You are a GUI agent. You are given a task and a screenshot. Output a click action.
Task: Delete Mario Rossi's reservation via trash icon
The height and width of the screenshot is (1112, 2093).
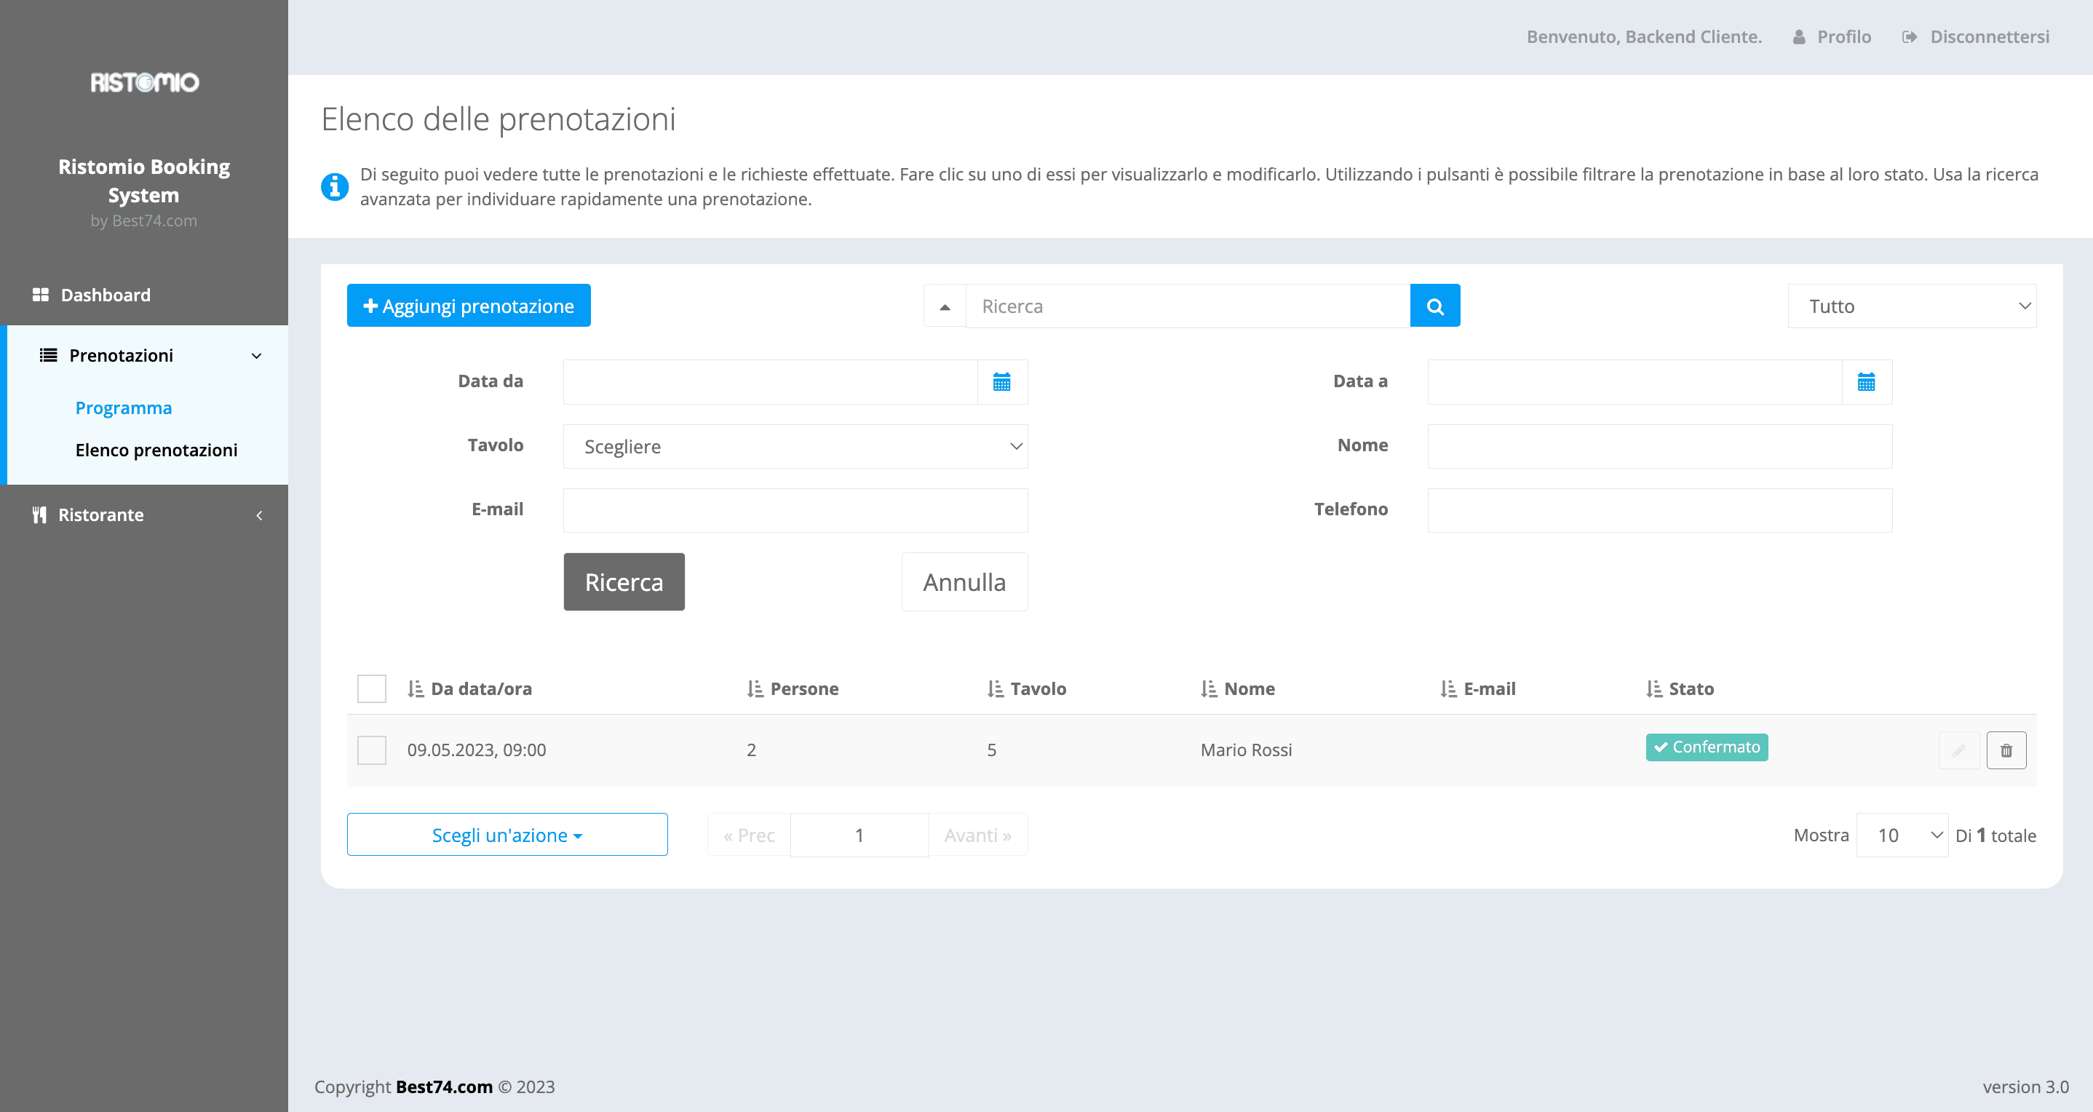[x=2007, y=750]
